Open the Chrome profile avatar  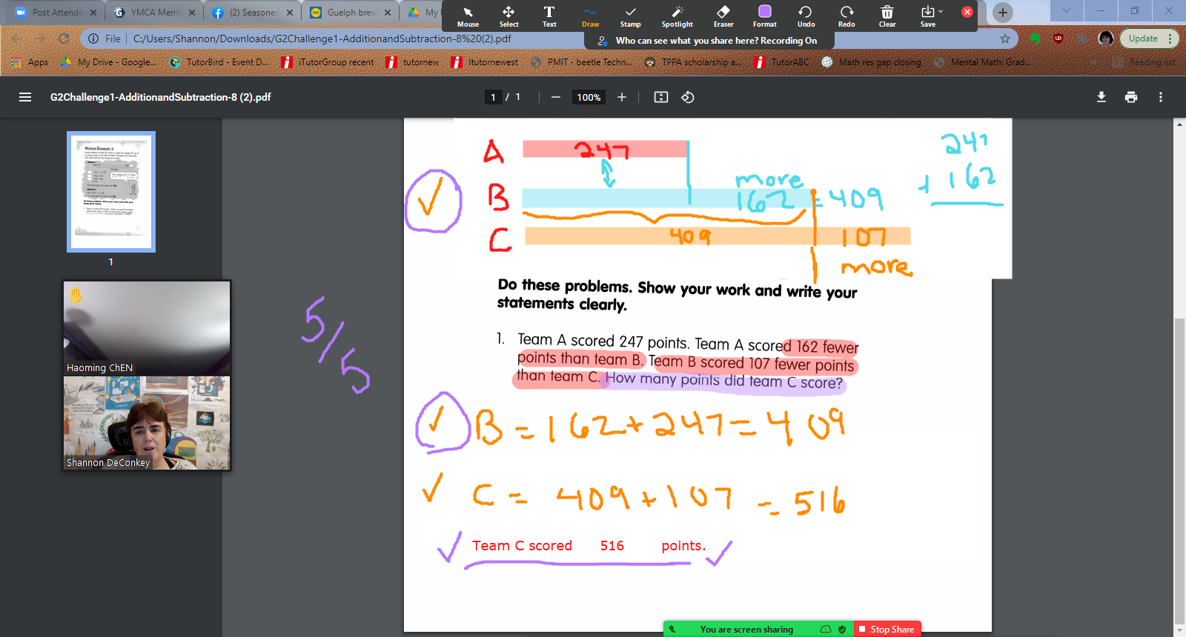tap(1106, 39)
